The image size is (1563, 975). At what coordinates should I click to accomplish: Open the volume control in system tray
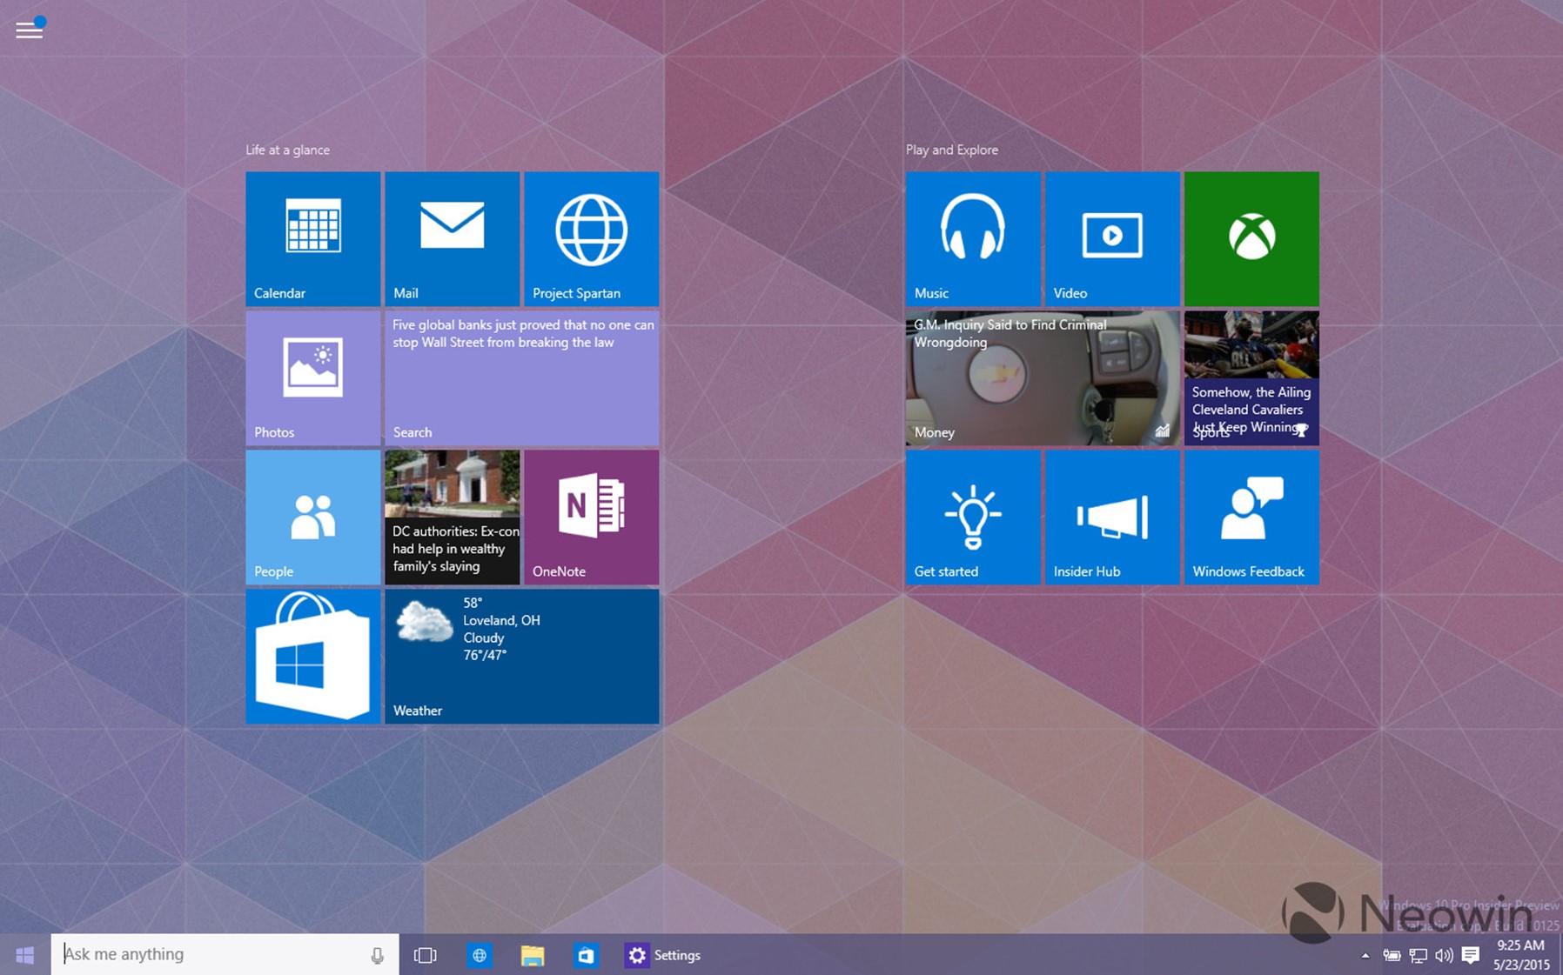click(x=1444, y=955)
